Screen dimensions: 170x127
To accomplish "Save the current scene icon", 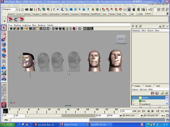I will (31, 10).
